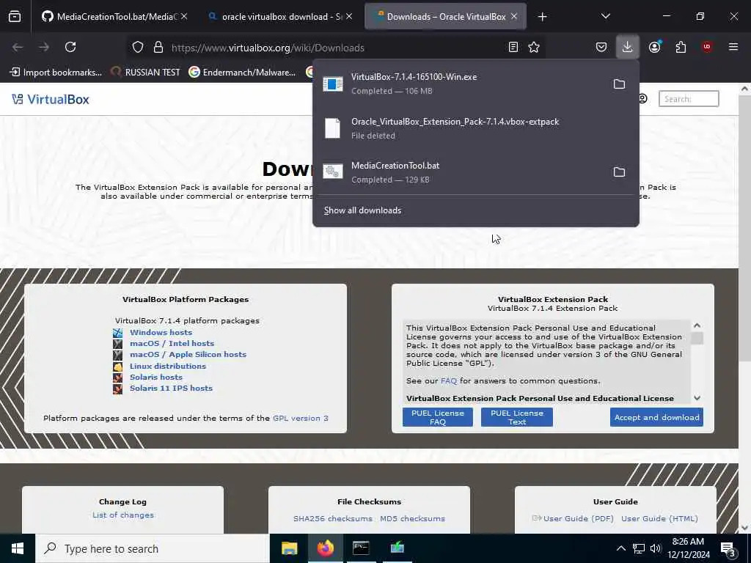751x563 pixels.
Task: Open the Firefox hamburger application menu
Action: [x=733, y=47]
